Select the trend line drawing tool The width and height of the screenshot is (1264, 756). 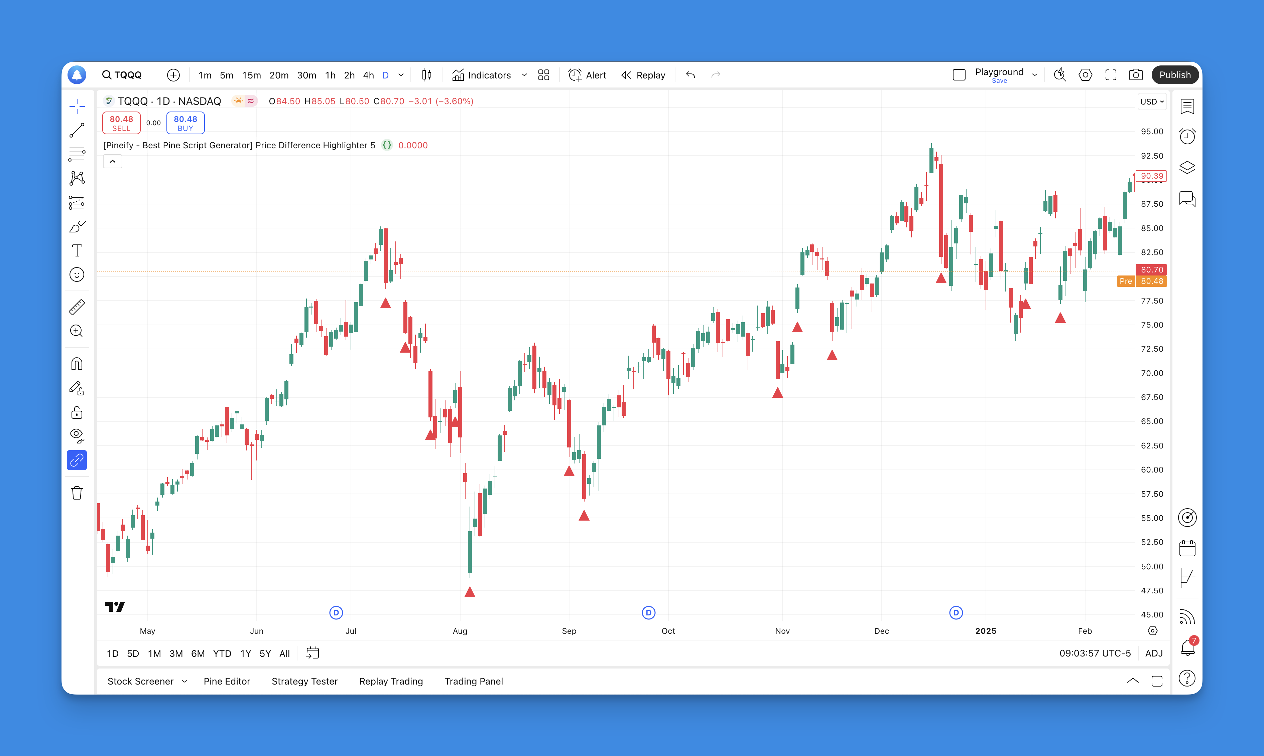click(77, 131)
